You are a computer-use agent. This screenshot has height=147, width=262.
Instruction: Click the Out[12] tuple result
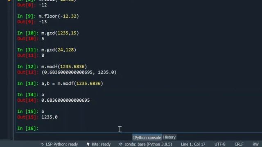79,72
